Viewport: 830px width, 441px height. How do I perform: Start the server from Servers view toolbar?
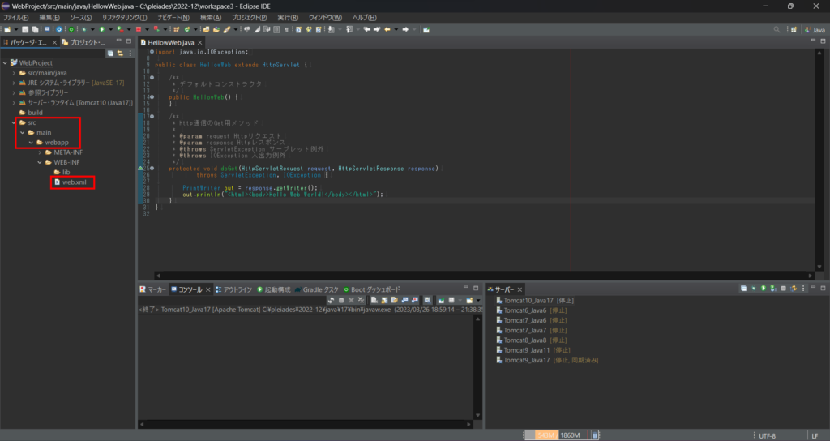764,289
